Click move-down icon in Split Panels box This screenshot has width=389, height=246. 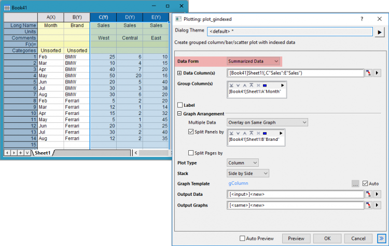tap(238, 133)
